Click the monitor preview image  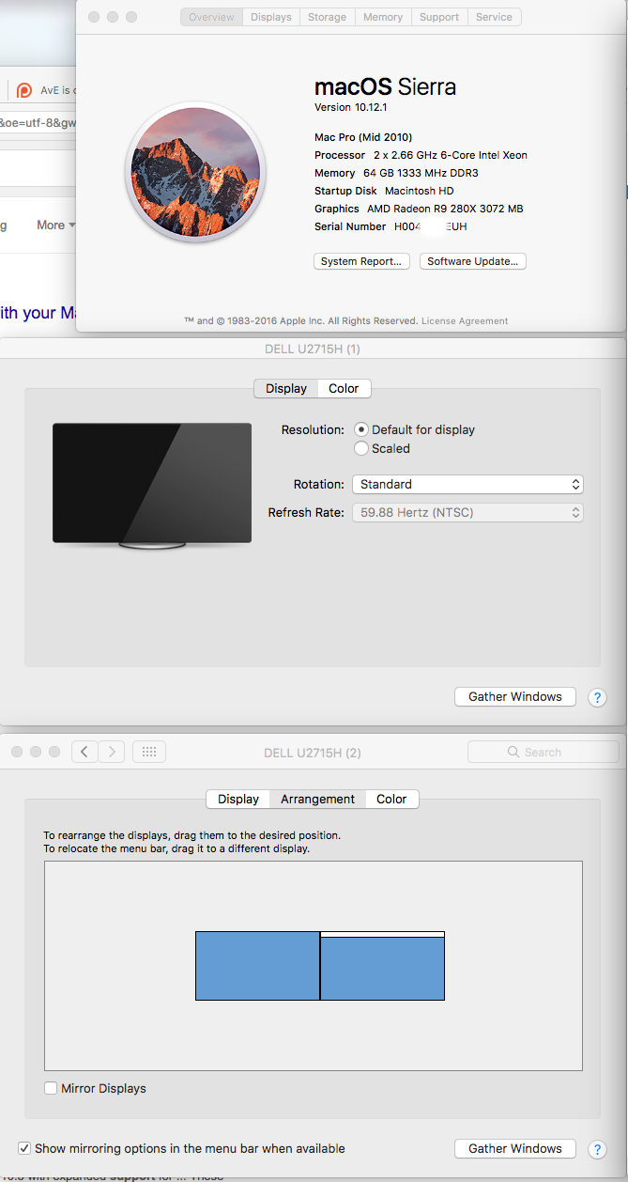pyautogui.click(x=152, y=486)
